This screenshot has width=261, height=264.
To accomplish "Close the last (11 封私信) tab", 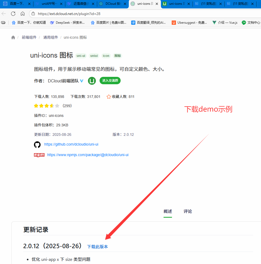I will click(x=252, y=4).
